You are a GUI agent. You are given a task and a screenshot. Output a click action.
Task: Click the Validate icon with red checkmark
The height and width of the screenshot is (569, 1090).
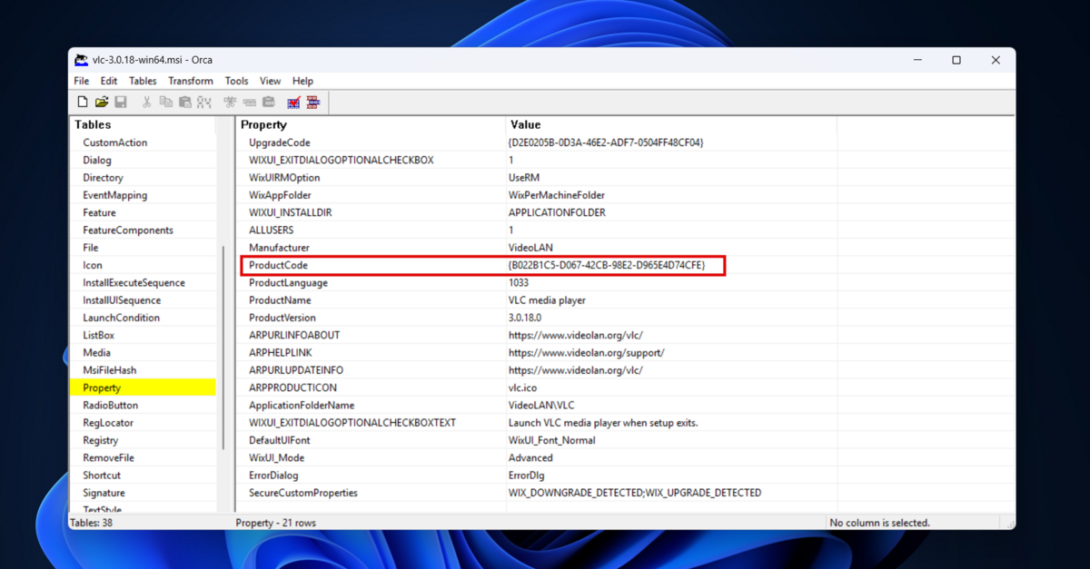293,103
